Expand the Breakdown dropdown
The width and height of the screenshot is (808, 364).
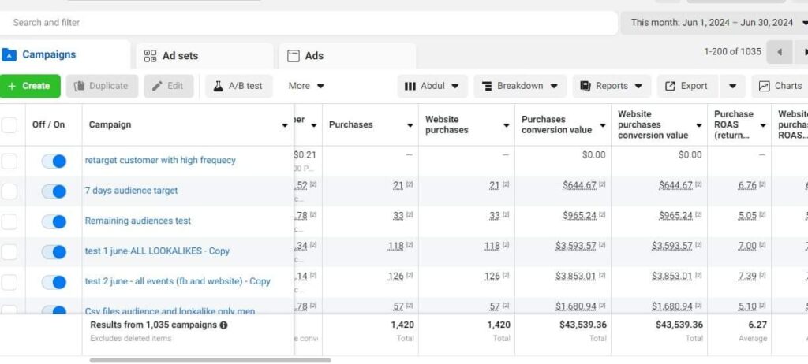520,86
